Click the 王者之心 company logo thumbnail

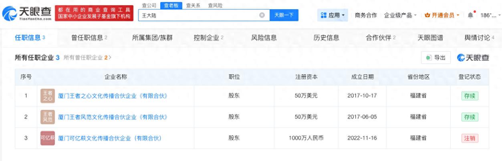click(x=48, y=96)
